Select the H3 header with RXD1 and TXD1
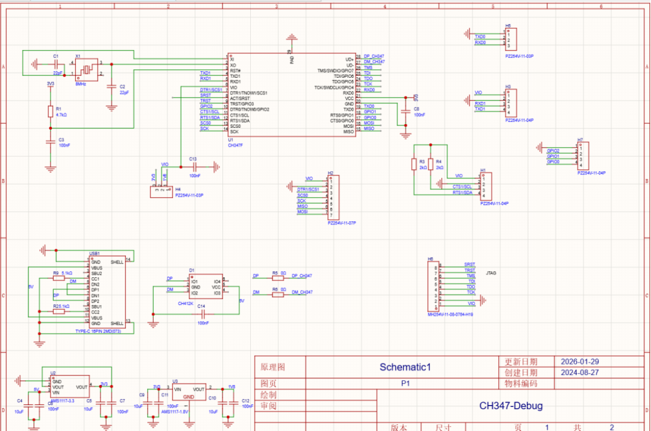The image size is (651, 431). [x=511, y=103]
